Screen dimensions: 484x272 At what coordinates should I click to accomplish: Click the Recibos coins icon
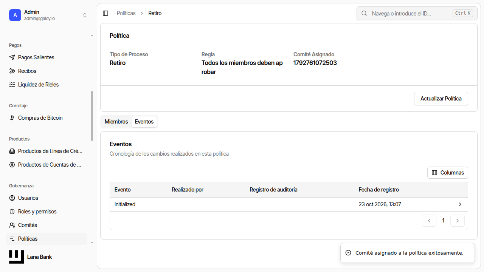coord(12,71)
